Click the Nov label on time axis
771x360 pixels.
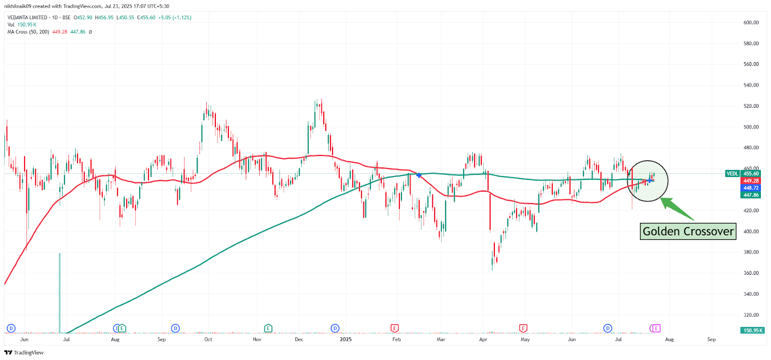(257, 339)
